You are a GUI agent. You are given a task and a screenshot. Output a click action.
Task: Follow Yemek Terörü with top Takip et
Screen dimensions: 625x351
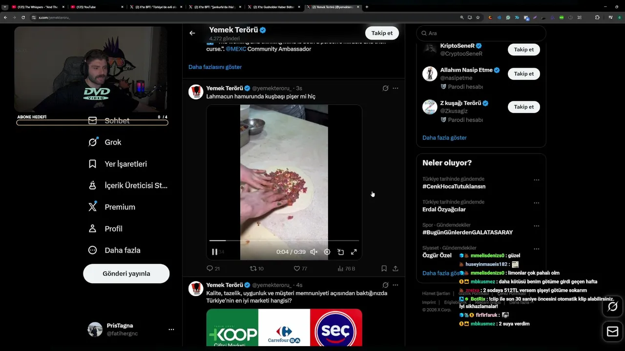382,33
